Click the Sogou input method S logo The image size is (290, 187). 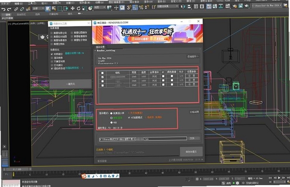tap(84, 176)
